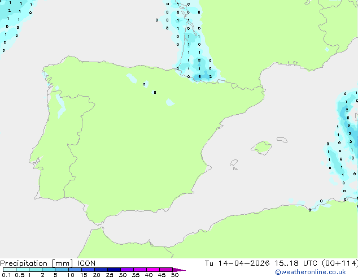This screenshot has width=358, height=277.
Task: Click the 35–40 mm legend color swatch
Action: 140,270
